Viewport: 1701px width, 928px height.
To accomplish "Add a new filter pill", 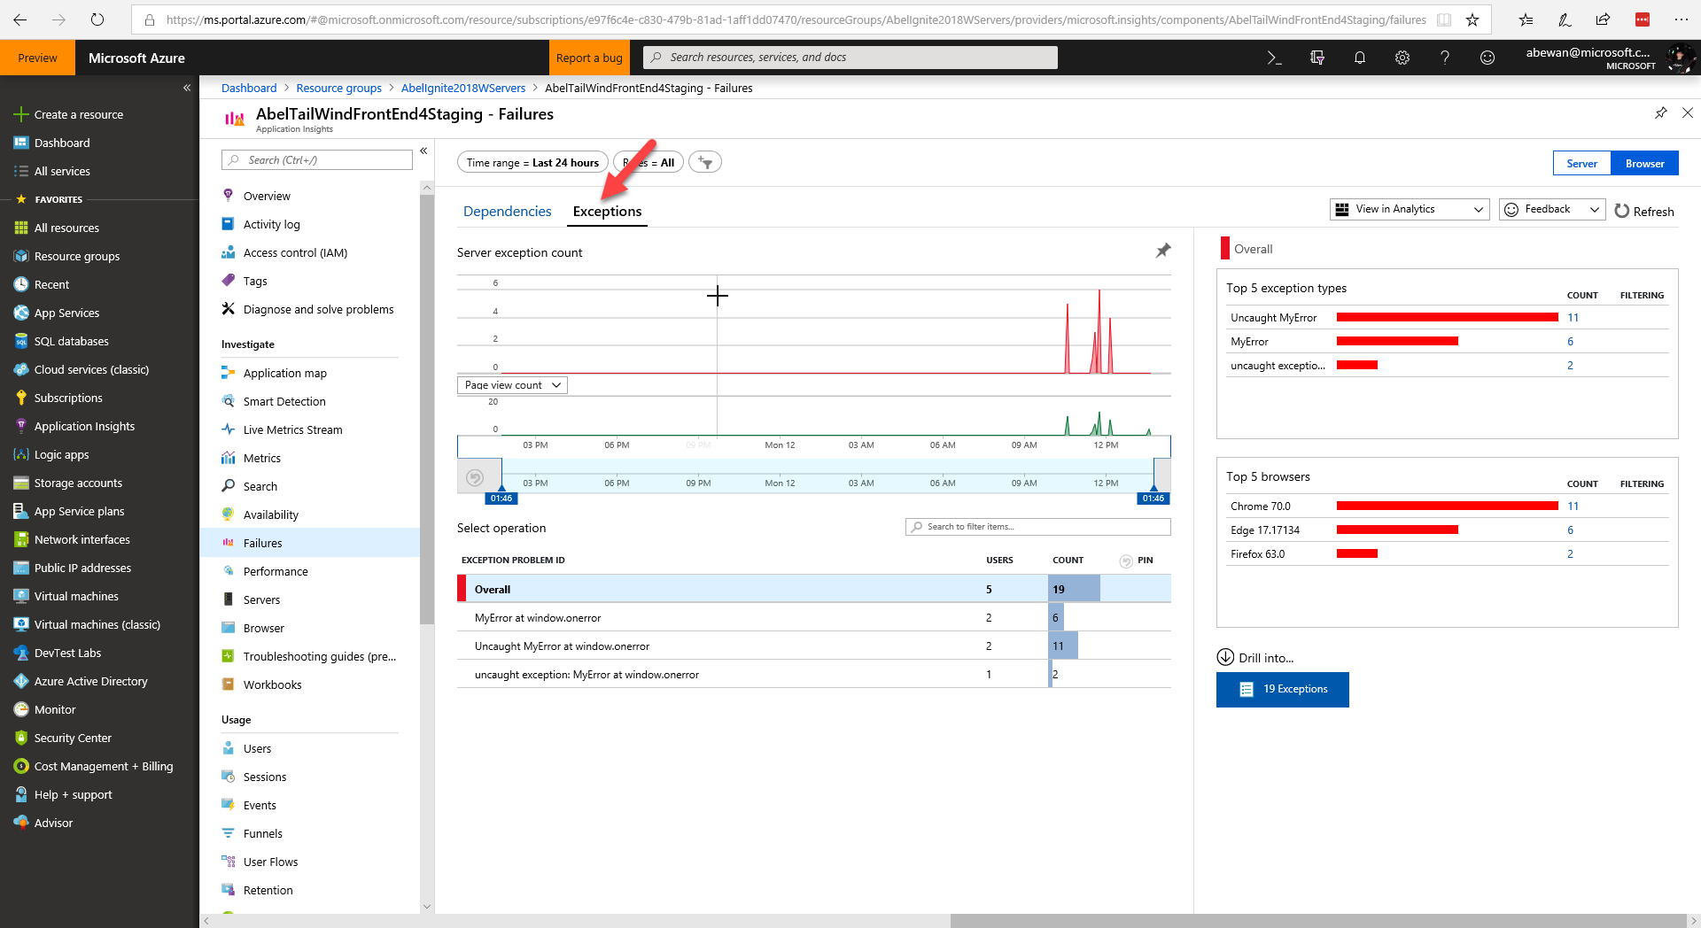I will [x=705, y=162].
